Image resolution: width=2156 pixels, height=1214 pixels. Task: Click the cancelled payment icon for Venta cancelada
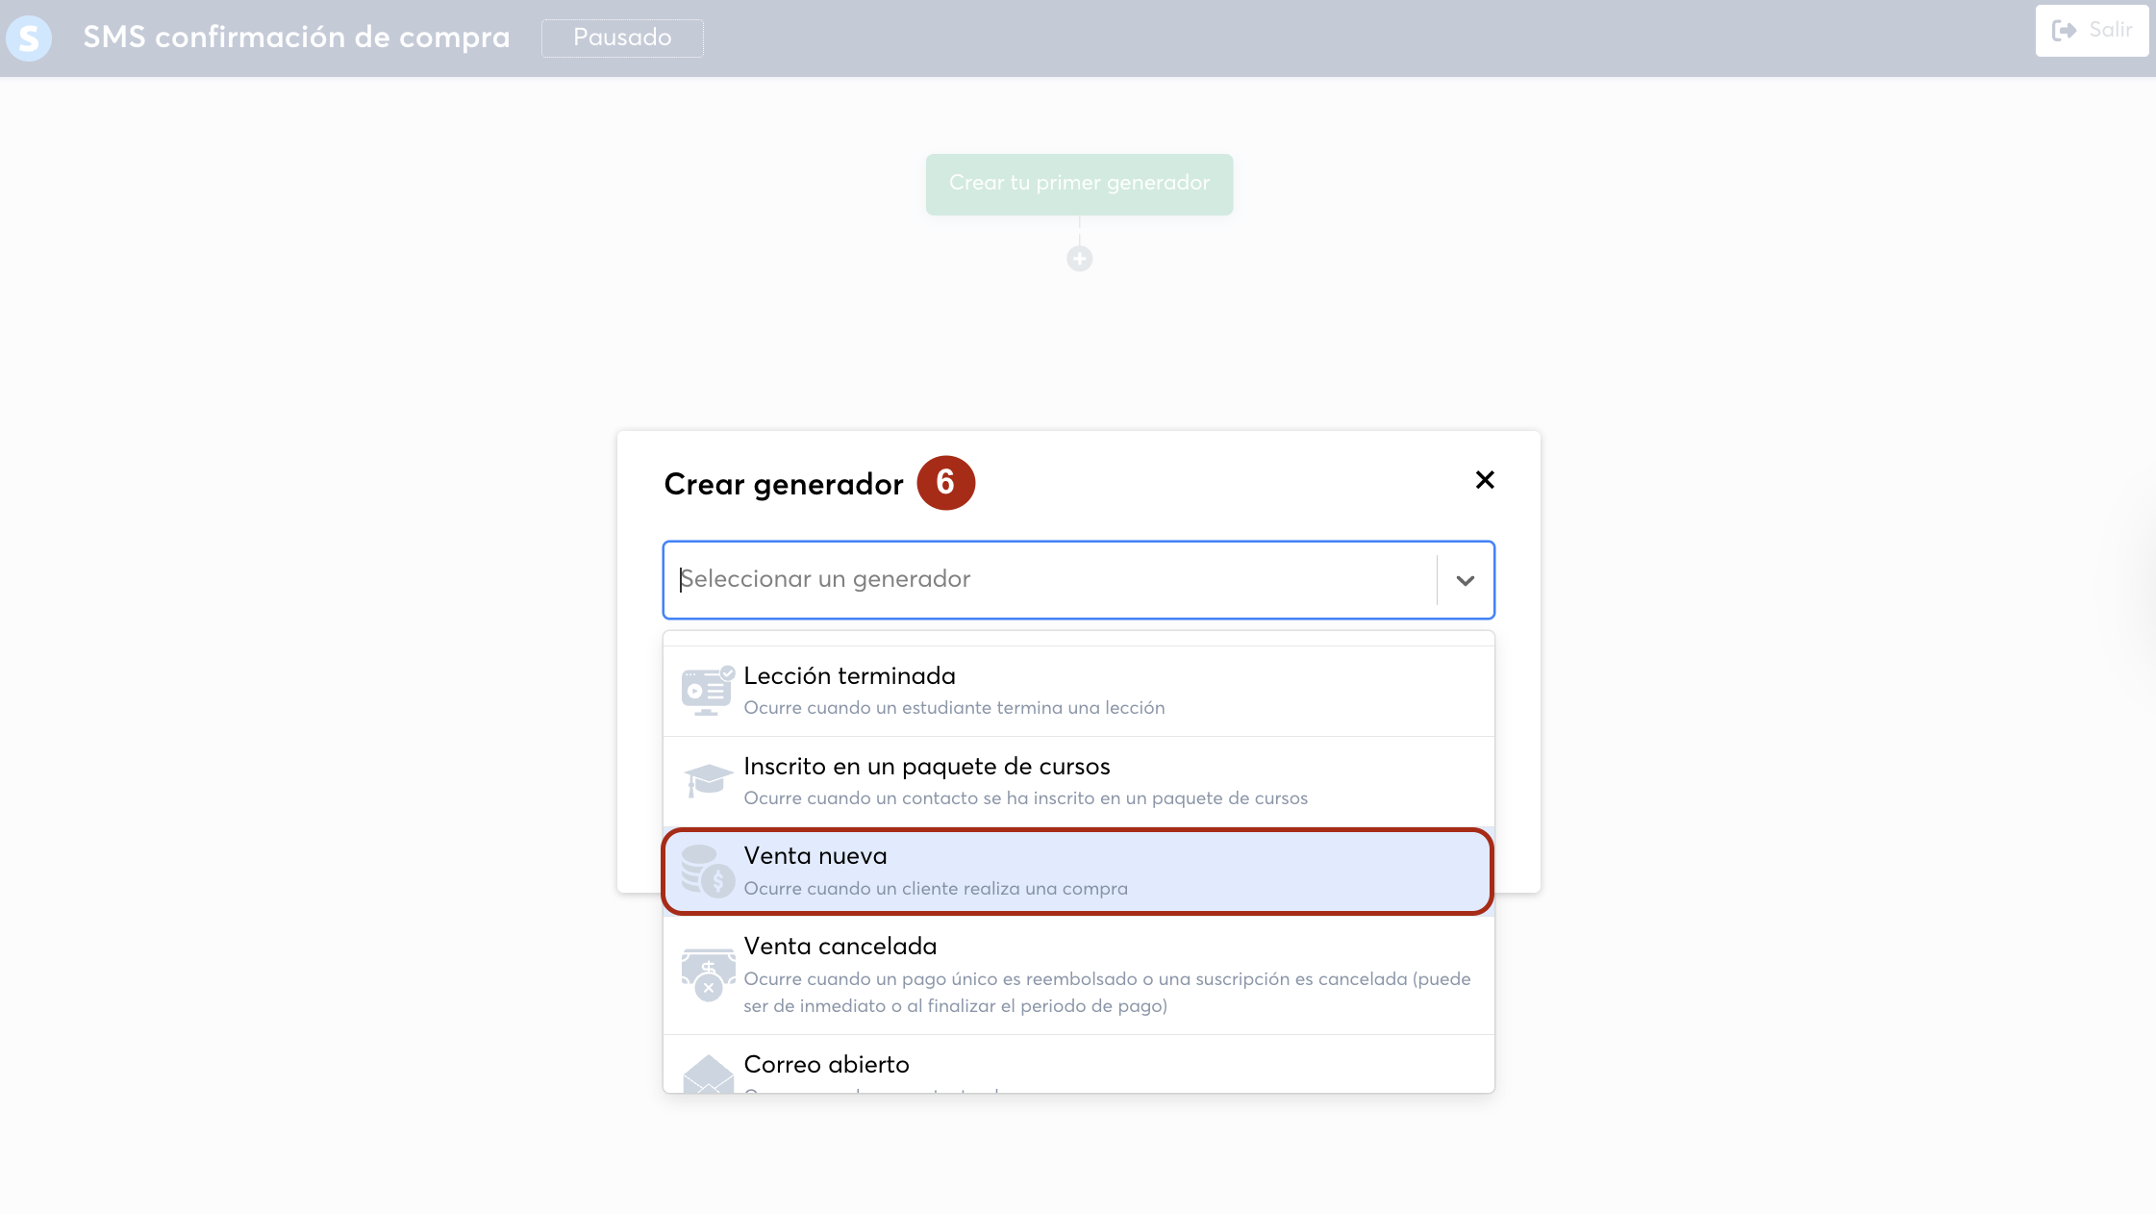[x=708, y=974]
